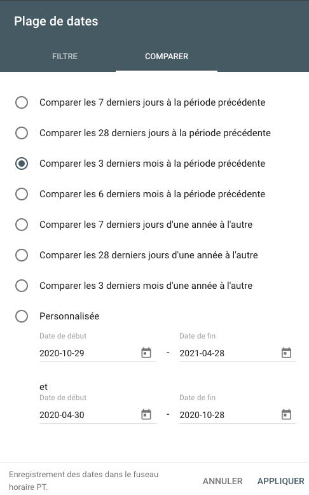Open calendar for first start date 2020-10-29
Viewport: 309px width, 495px height.
[x=146, y=352]
